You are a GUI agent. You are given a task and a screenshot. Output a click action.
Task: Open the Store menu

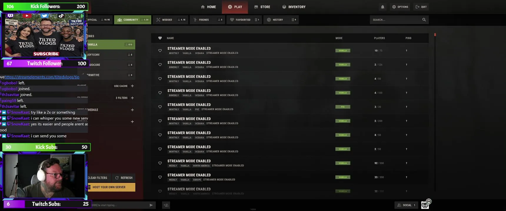click(262, 7)
